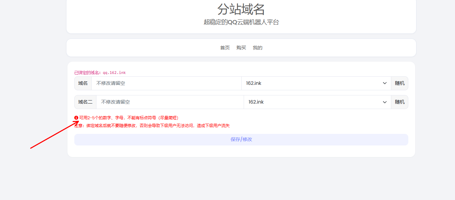455x200 pixels.
Task: Select the 162.ink text in second dropdown
Action: coord(255,102)
